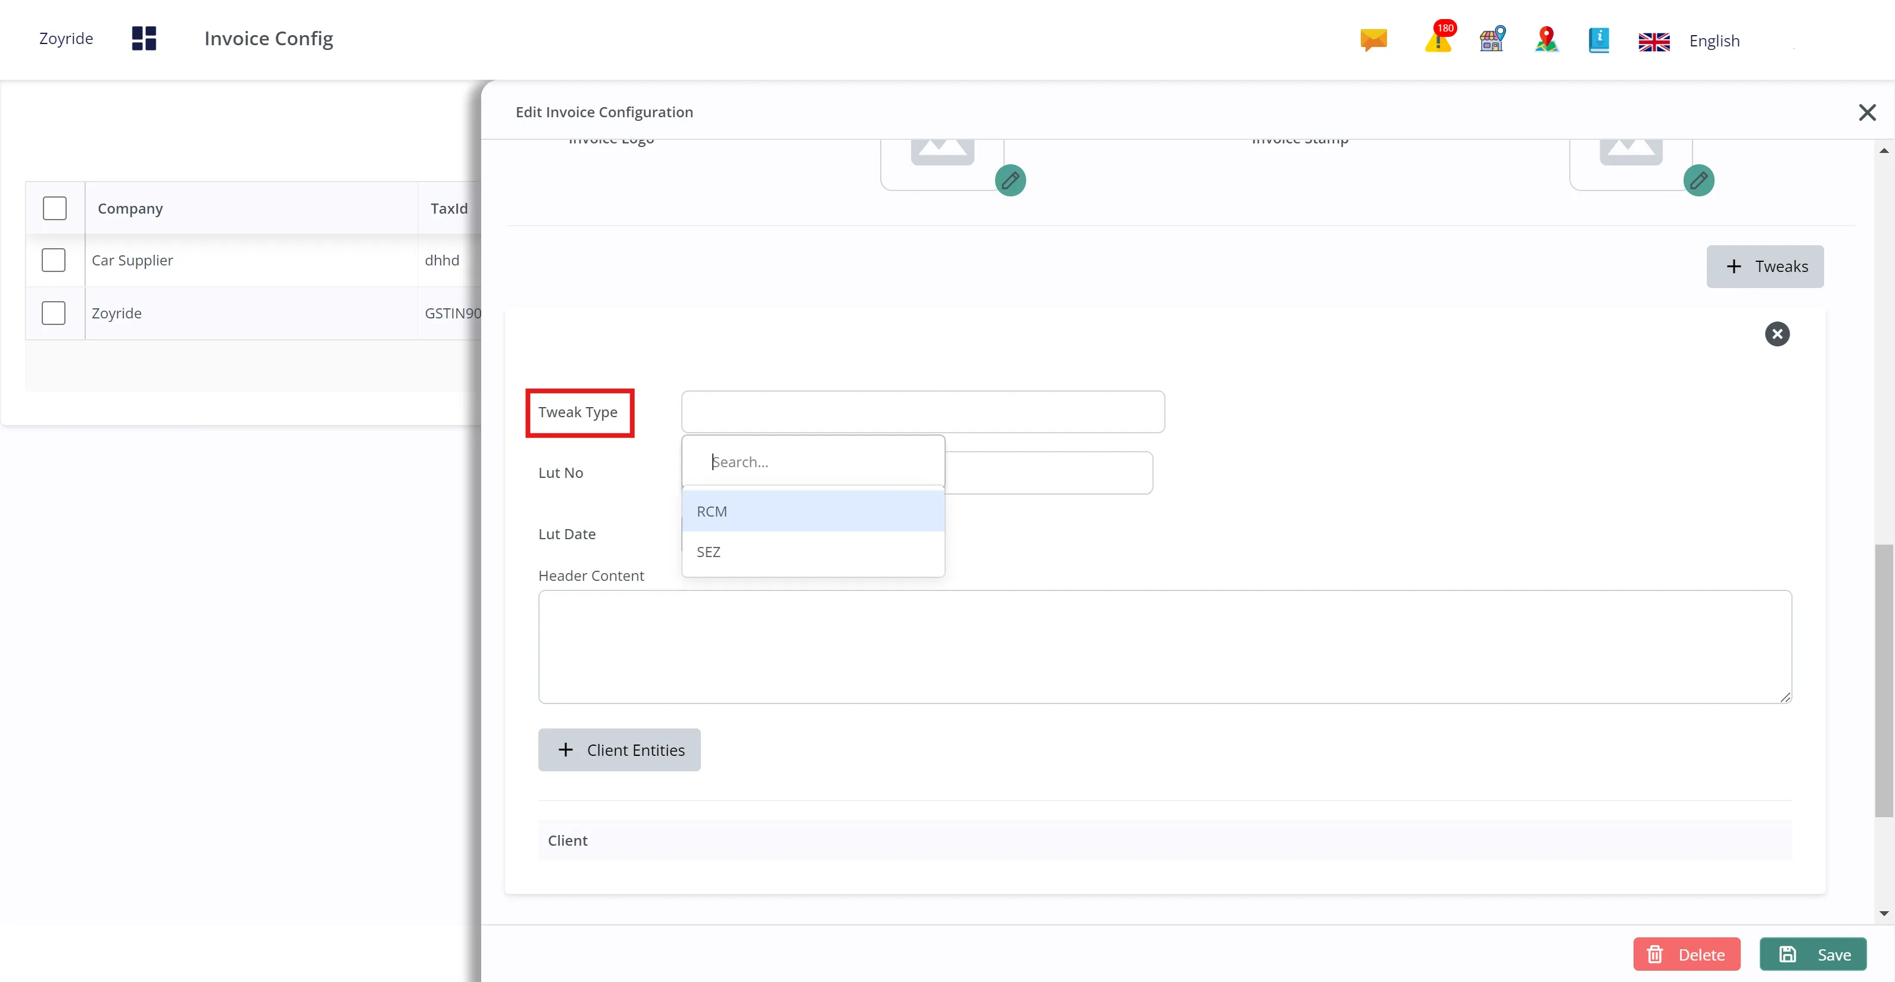
Task: Click the TaxId column header
Action: [x=449, y=209]
